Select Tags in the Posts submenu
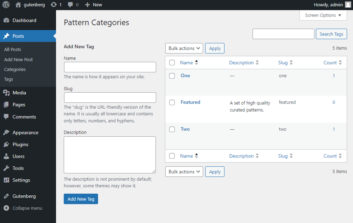The image size is (353, 223). pyautogui.click(x=8, y=79)
